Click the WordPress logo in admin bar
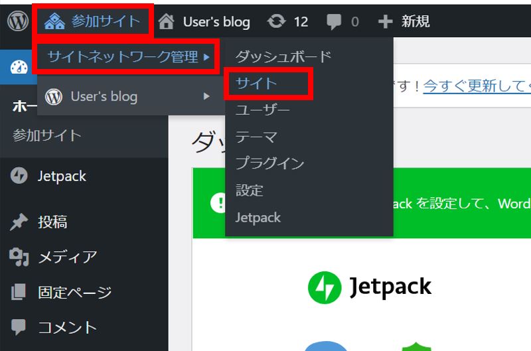The width and height of the screenshot is (531, 351). coord(18,21)
